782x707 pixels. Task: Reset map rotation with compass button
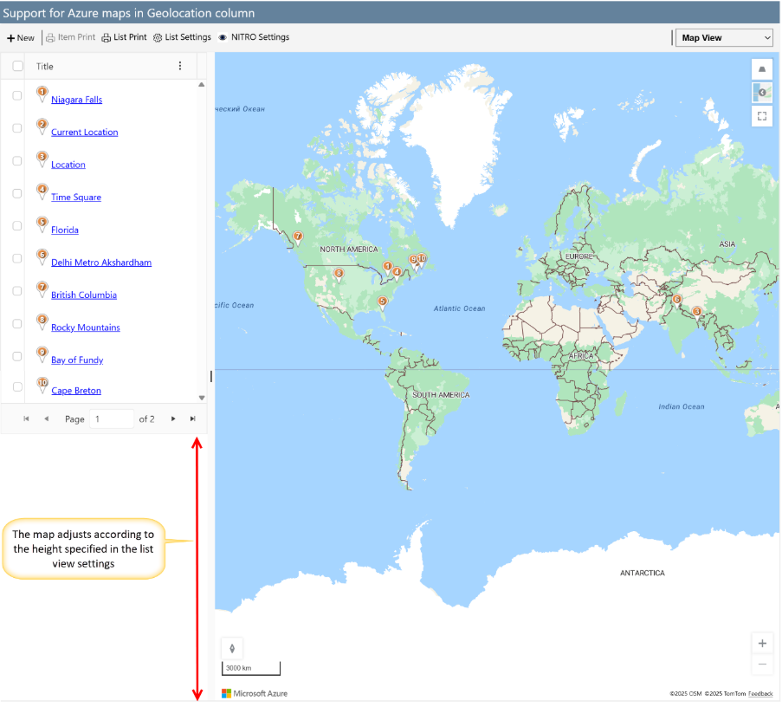[x=232, y=648]
